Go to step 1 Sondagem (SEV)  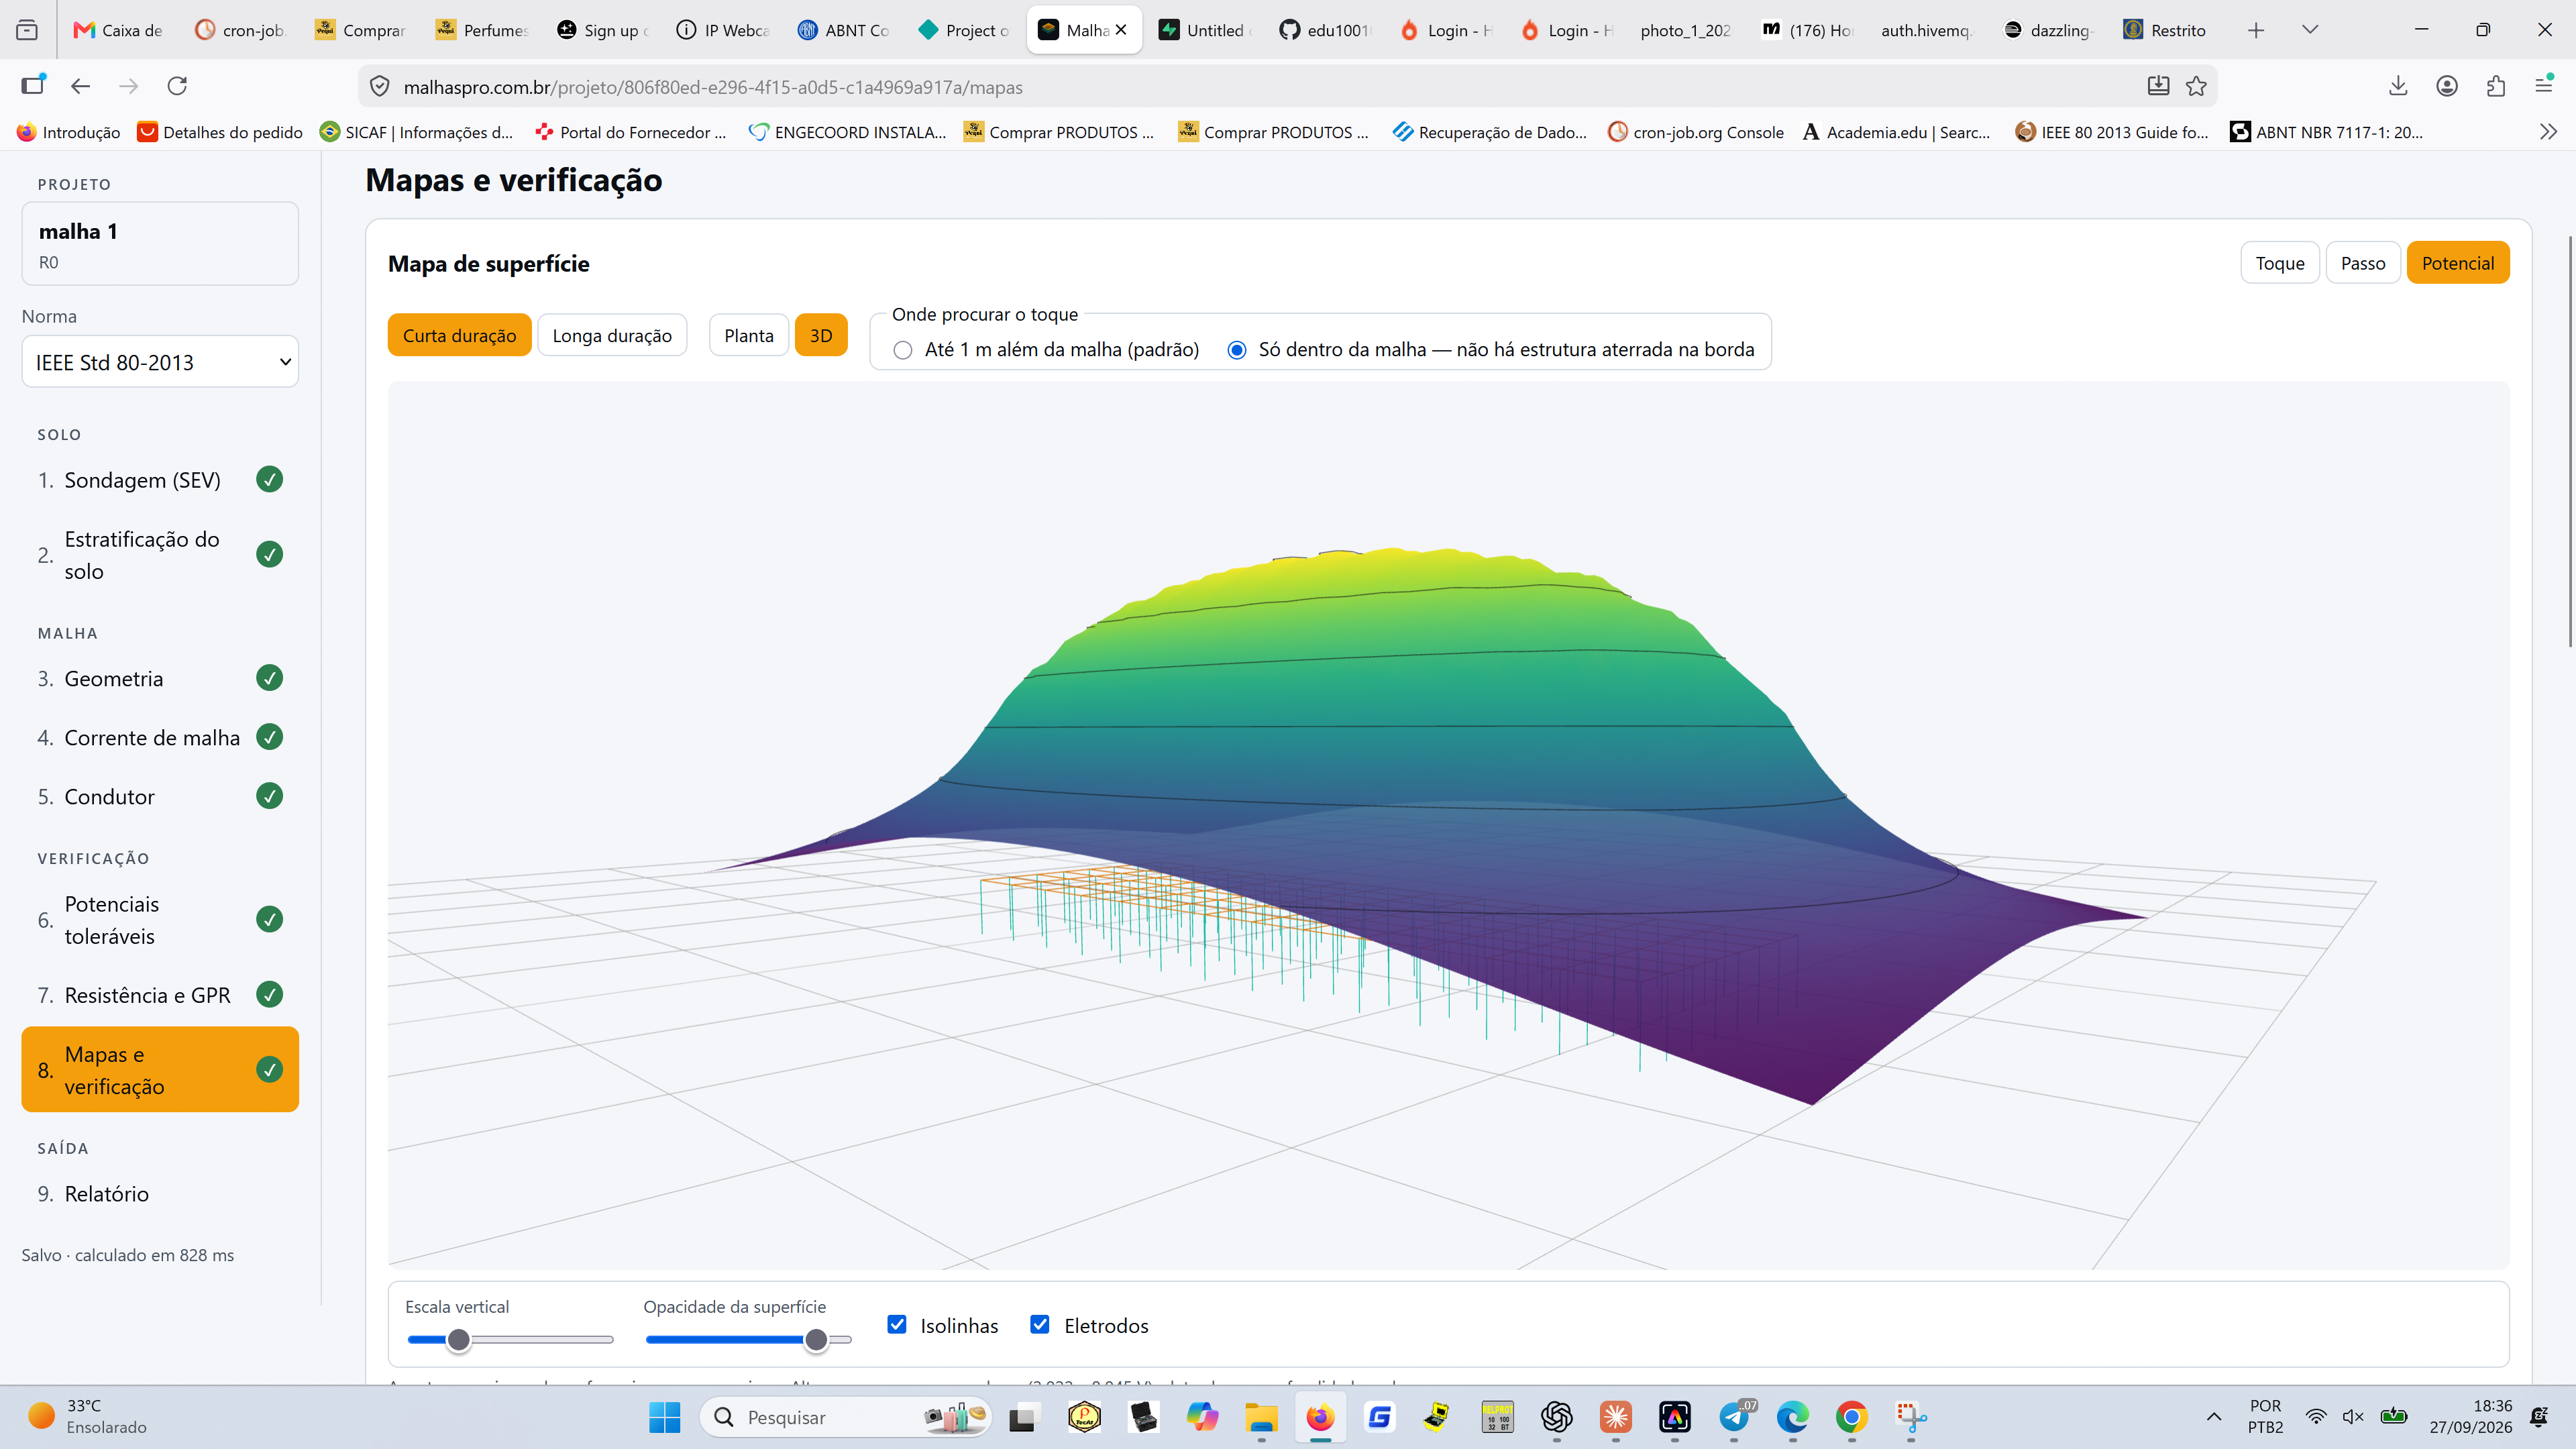(160, 480)
